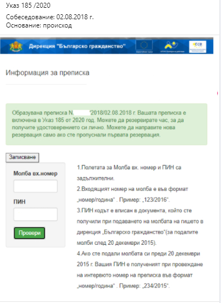
Task: Click the Молба вх.номер label
Action: point(35,173)
